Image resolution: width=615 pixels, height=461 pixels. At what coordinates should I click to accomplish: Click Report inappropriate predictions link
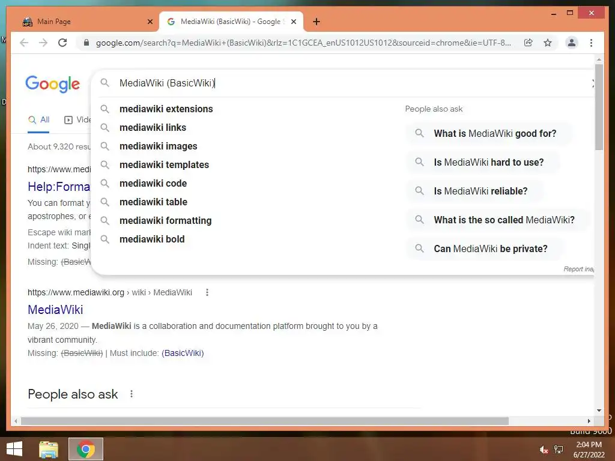[x=579, y=269]
